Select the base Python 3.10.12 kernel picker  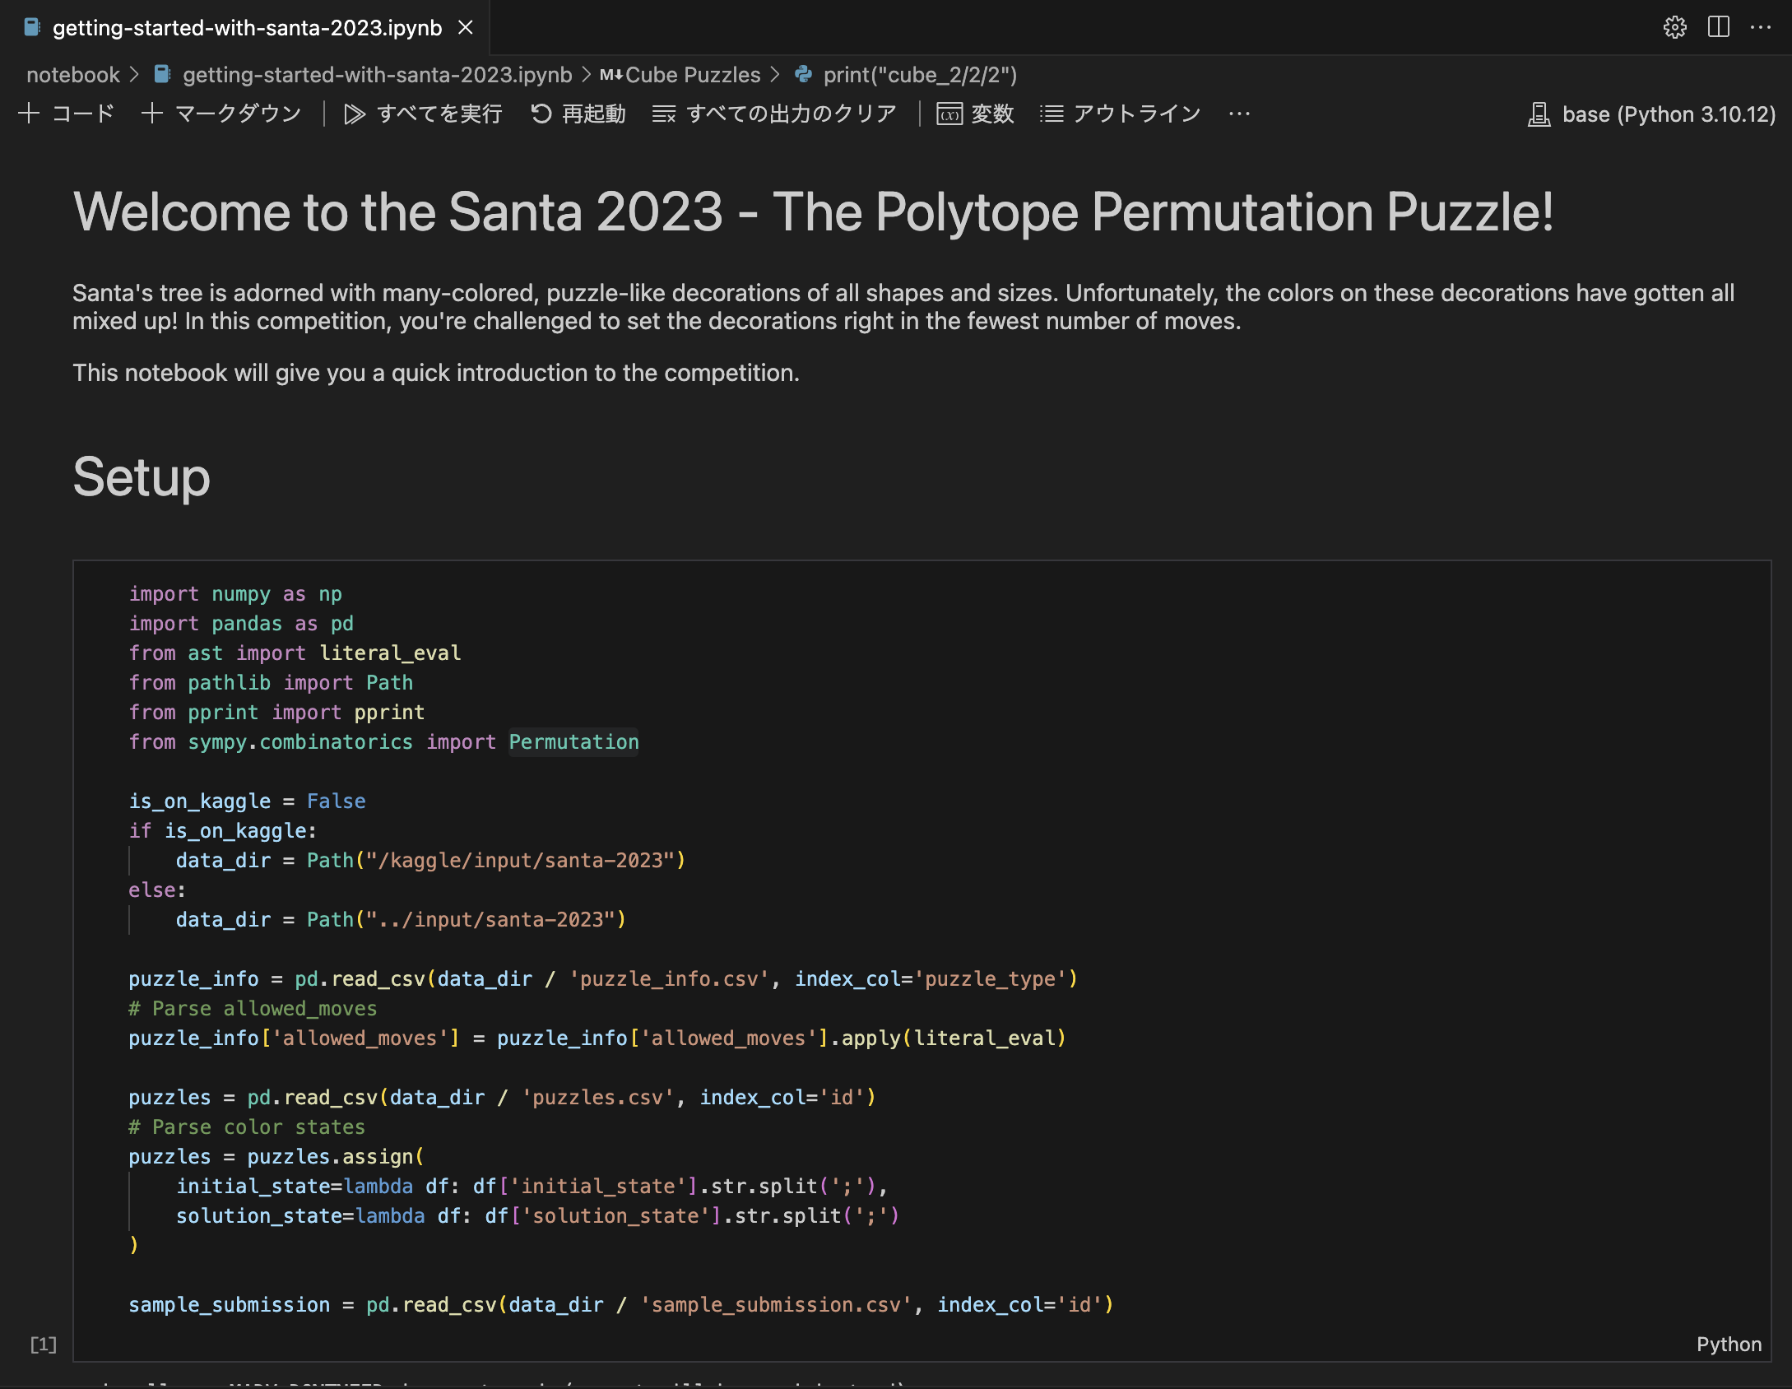tap(1652, 114)
